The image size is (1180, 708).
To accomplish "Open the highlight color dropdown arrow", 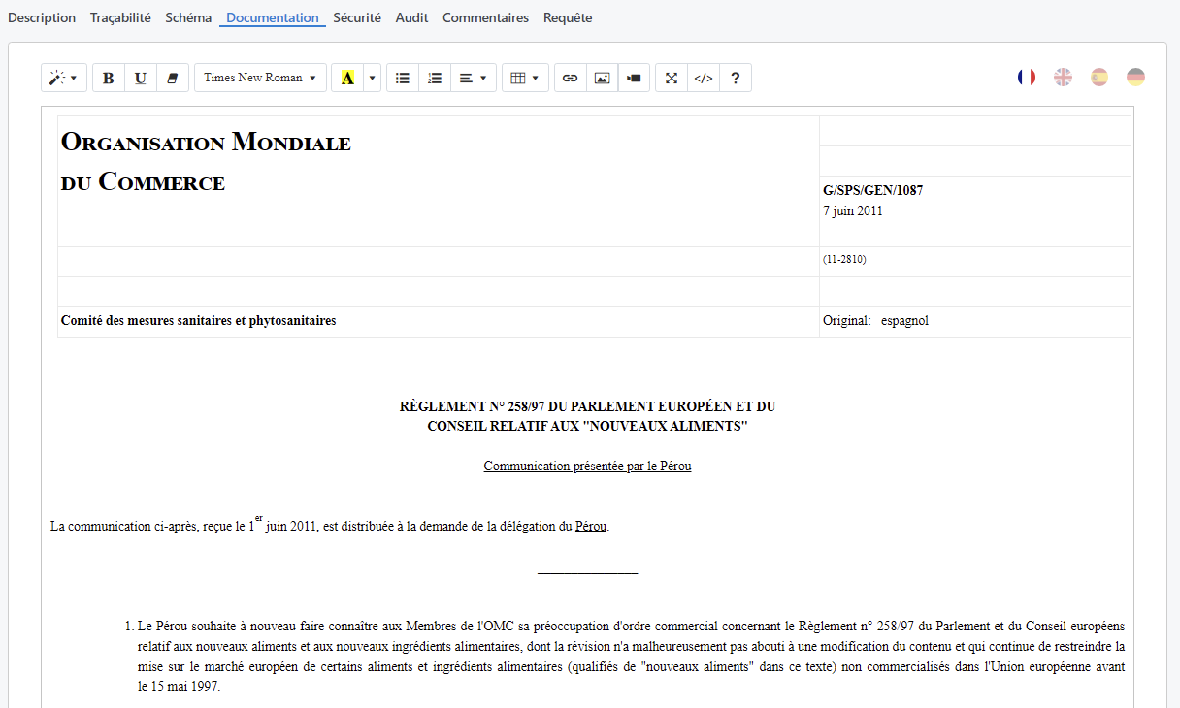I will (373, 78).
